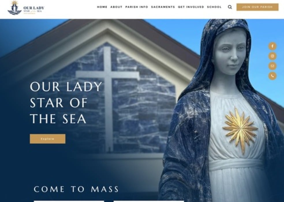Select the School menu item
This screenshot has width=284, height=202.
pos(214,7)
